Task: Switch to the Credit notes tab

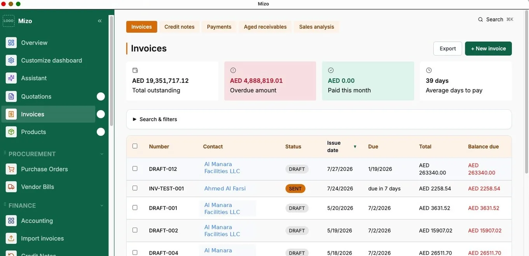Action: point(179,27)
